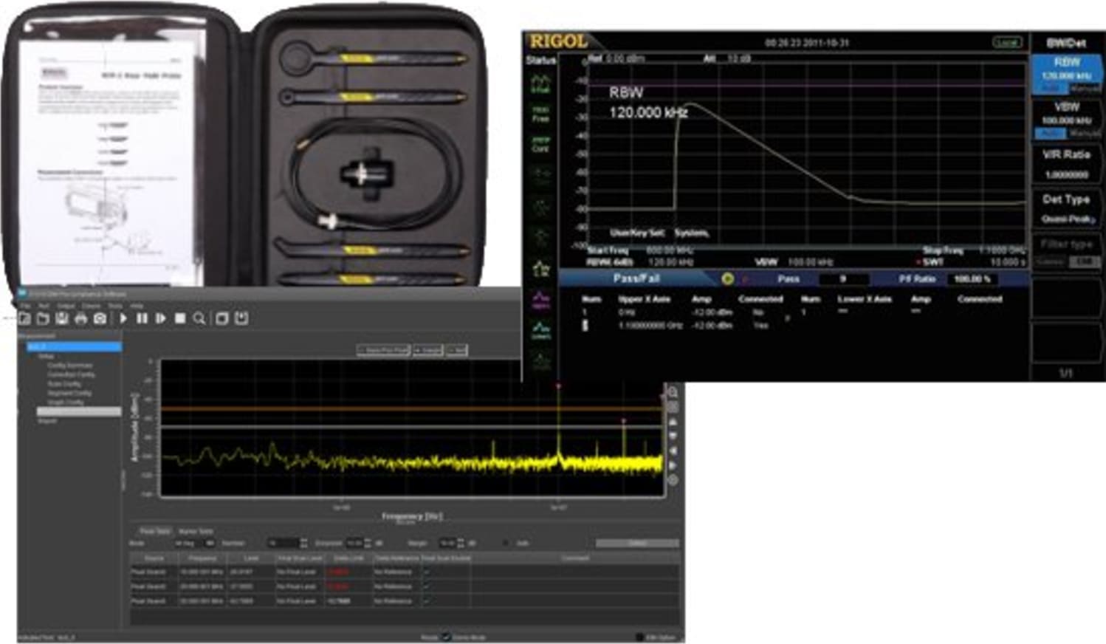Screen dimensions: 1106x644
Task: Click the last toolbar export icon
Action: click(241, 318)
